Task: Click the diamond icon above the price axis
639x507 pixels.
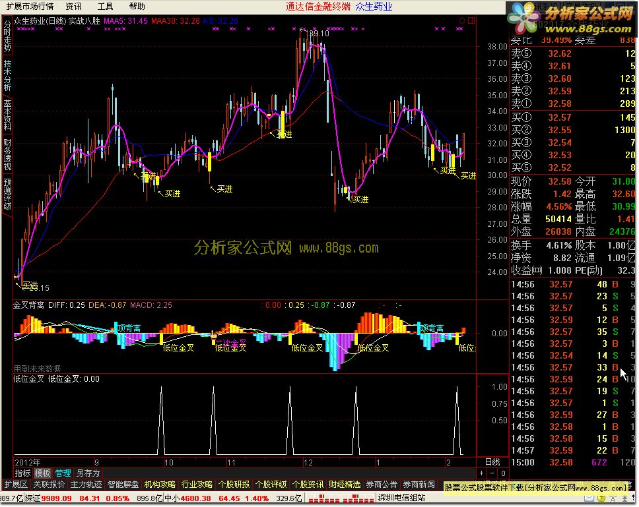Action: [x=462, y=20]
